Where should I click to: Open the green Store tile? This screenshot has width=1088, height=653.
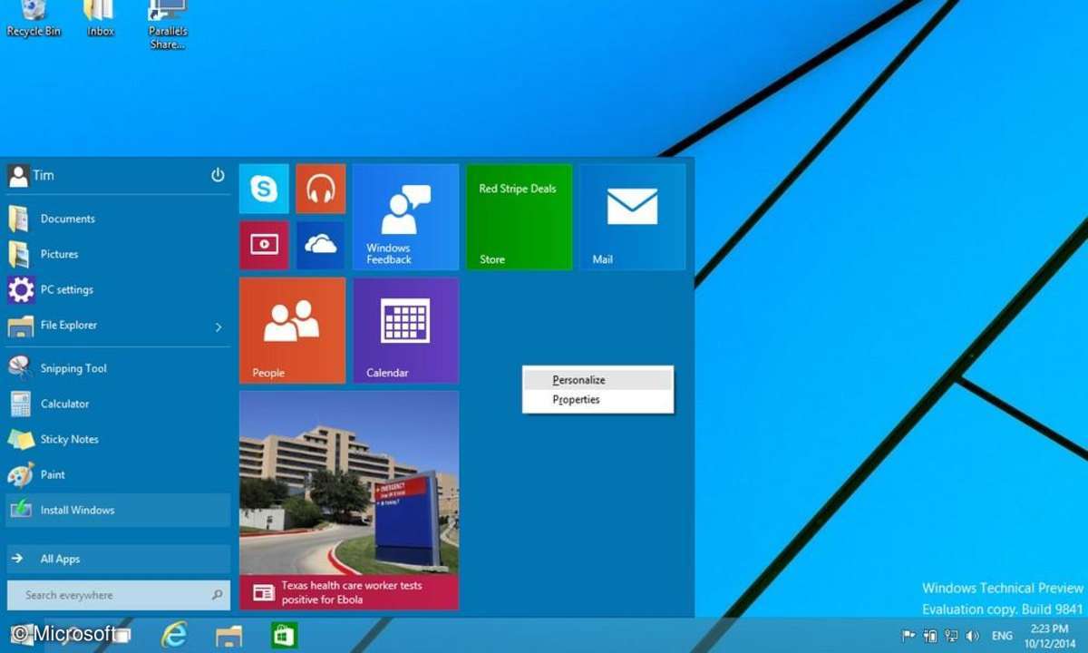pyautogui.click(x=519, y=217)
